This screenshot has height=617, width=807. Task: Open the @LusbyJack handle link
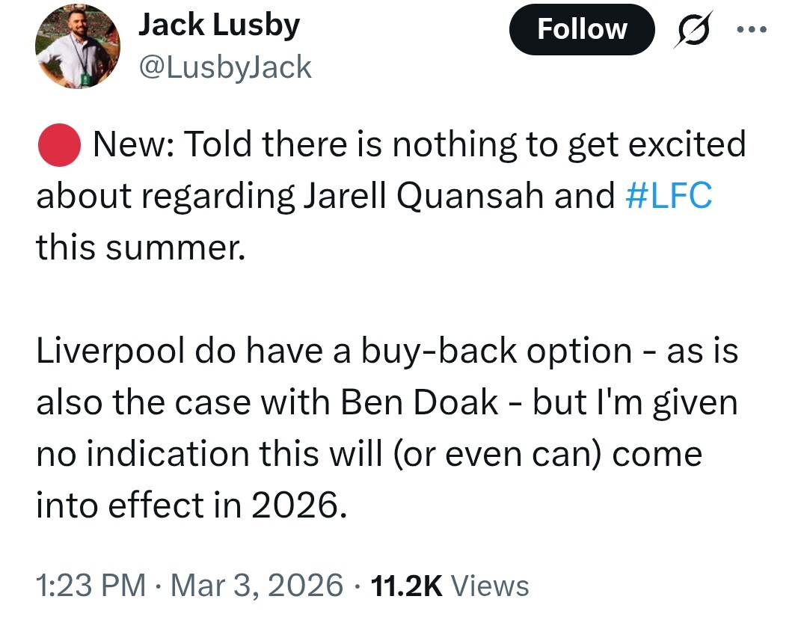click(224, 67)
